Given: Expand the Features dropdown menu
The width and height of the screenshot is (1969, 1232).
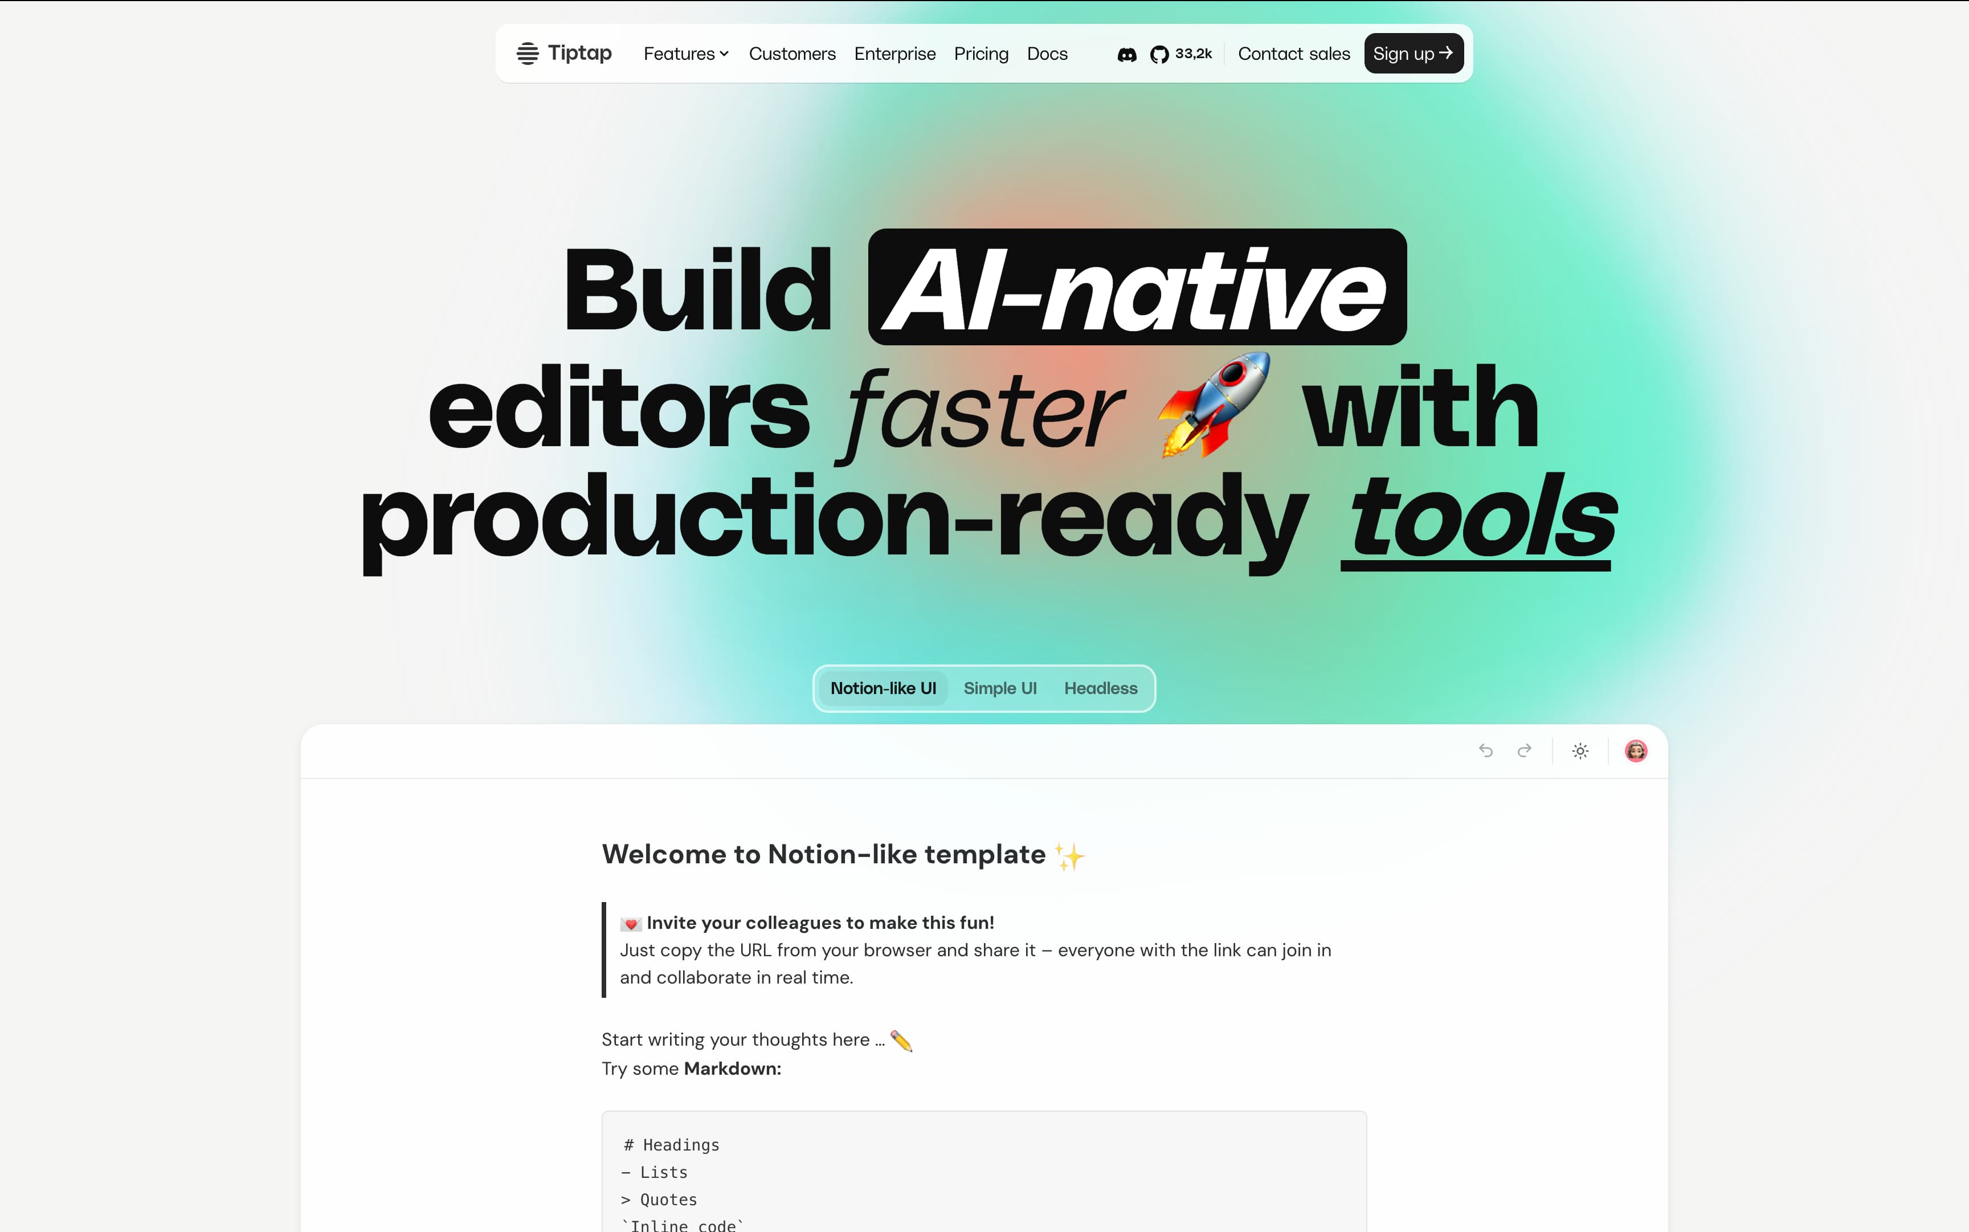Looking at the screenshot, I should point(679,54).
